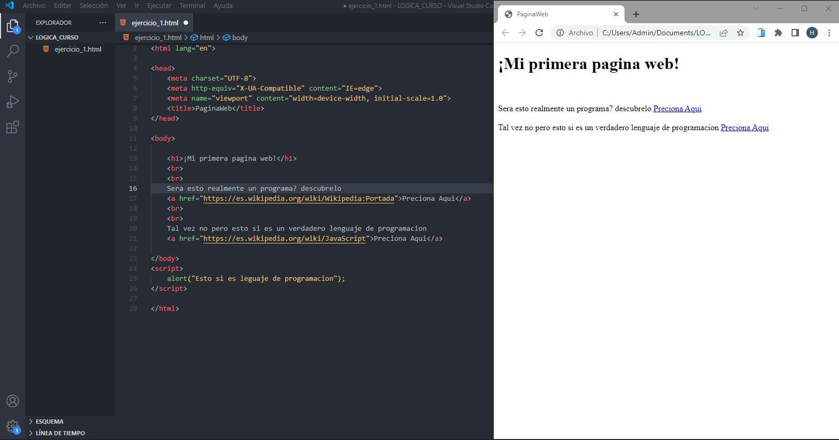Open the Ejecutar menu

coord(159,5)
